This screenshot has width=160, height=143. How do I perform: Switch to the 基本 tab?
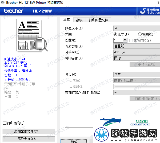point(66,19)
